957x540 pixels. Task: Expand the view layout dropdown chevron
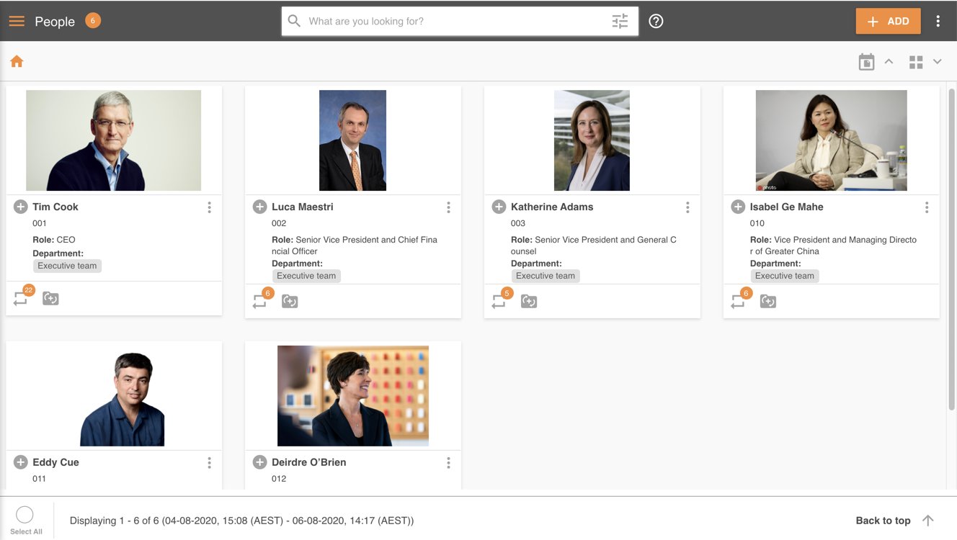(938, 62)
